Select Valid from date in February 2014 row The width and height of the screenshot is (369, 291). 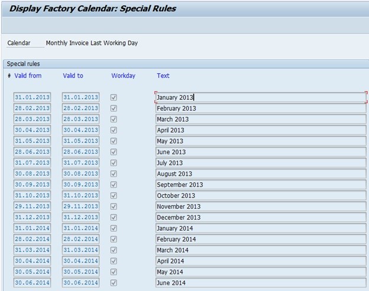pyautogui.click(x=33, y=239)
